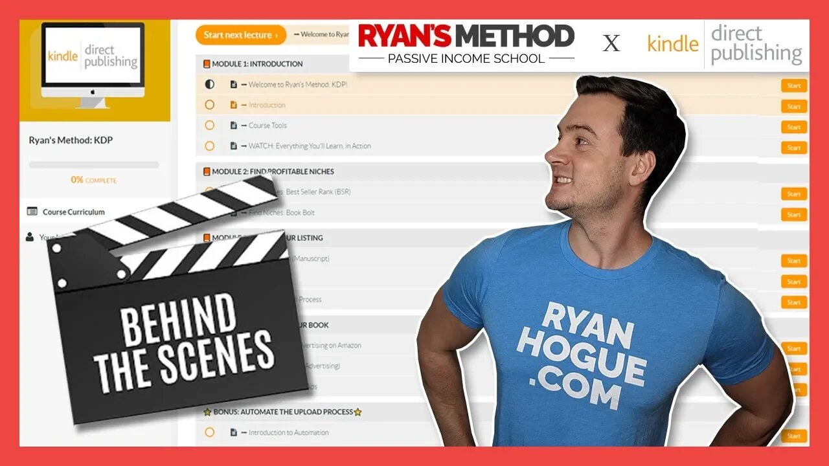Click the empty completion circle beside Introduction
Viewport: 829px width, 466px height.
[209, 105]
